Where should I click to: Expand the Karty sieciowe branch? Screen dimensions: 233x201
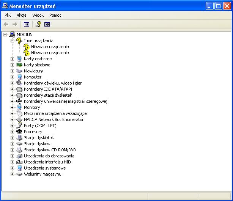point(13,65)
